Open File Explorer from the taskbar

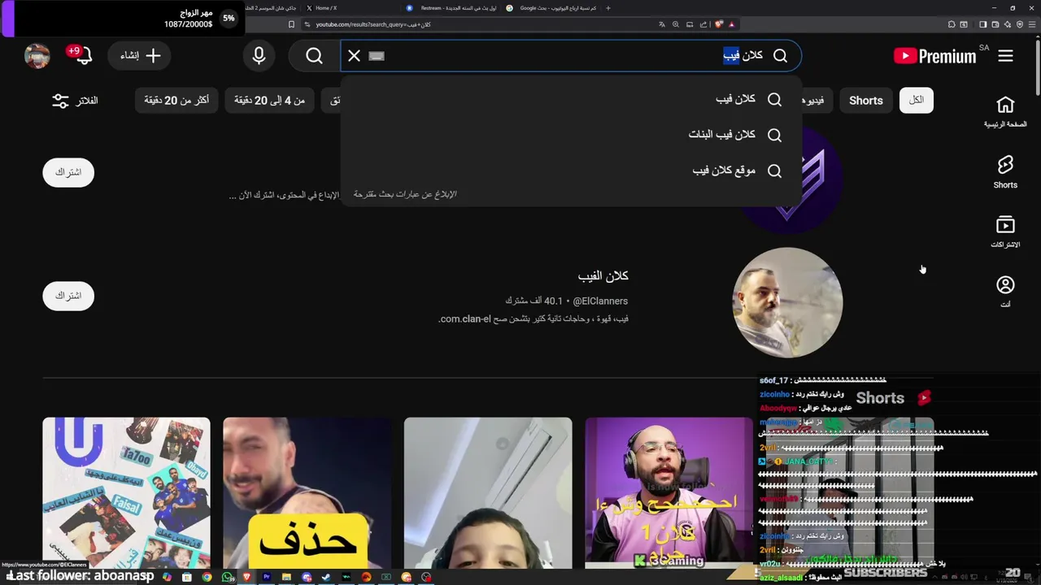286,577
